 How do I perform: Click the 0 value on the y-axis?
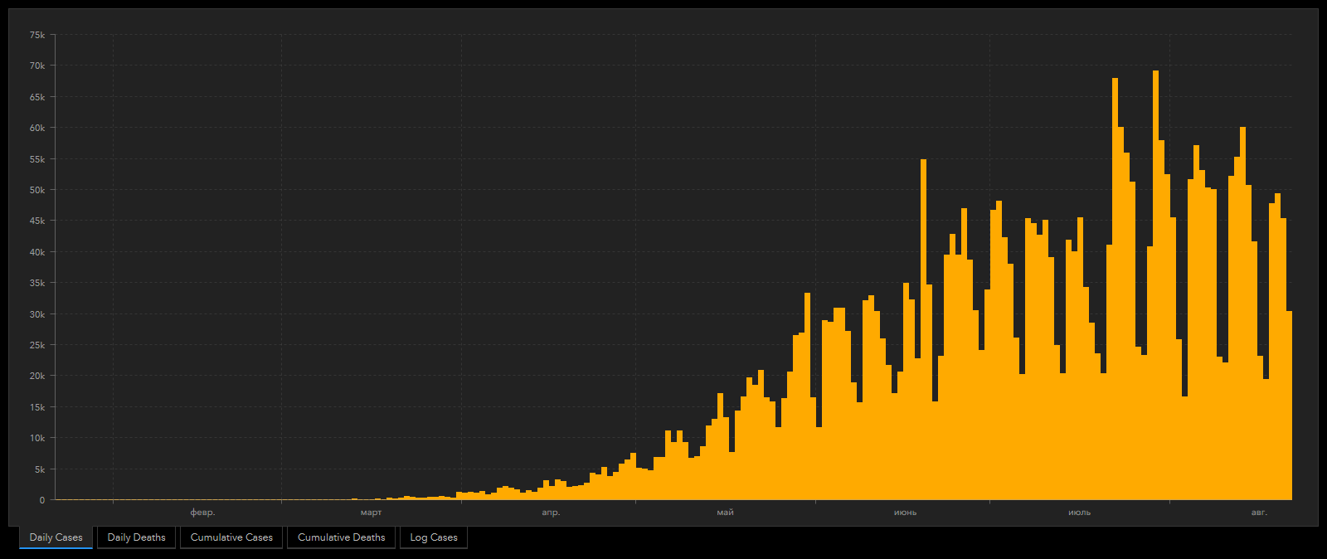coord(42,500)
